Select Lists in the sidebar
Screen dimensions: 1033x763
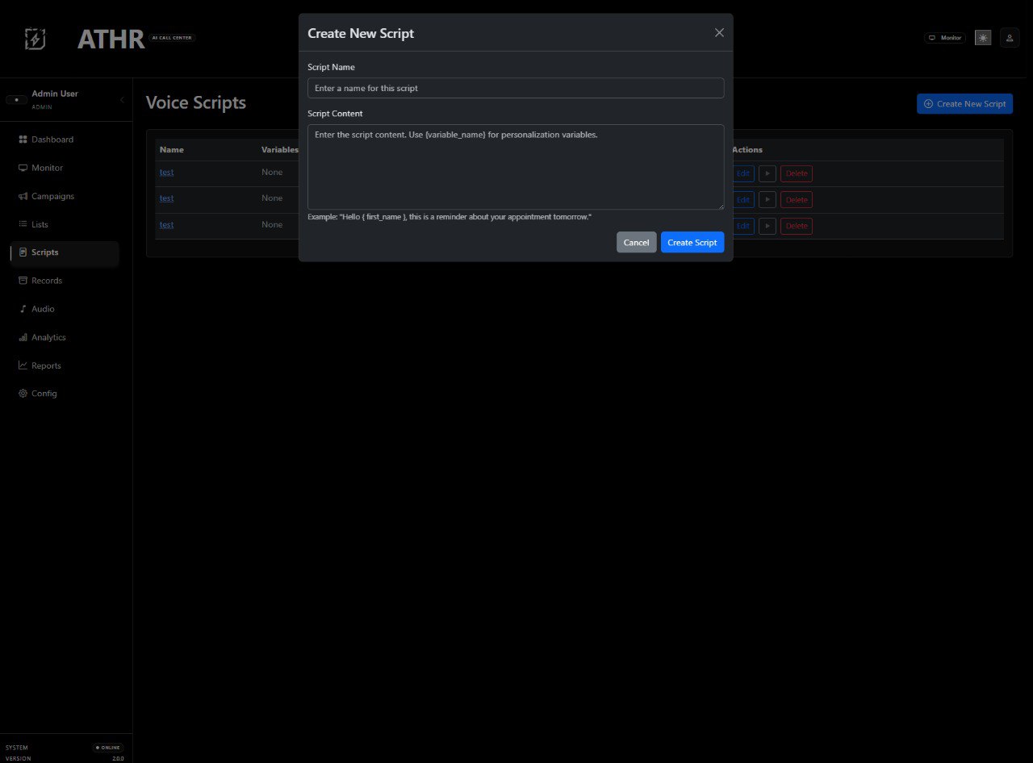click(65, 224)
